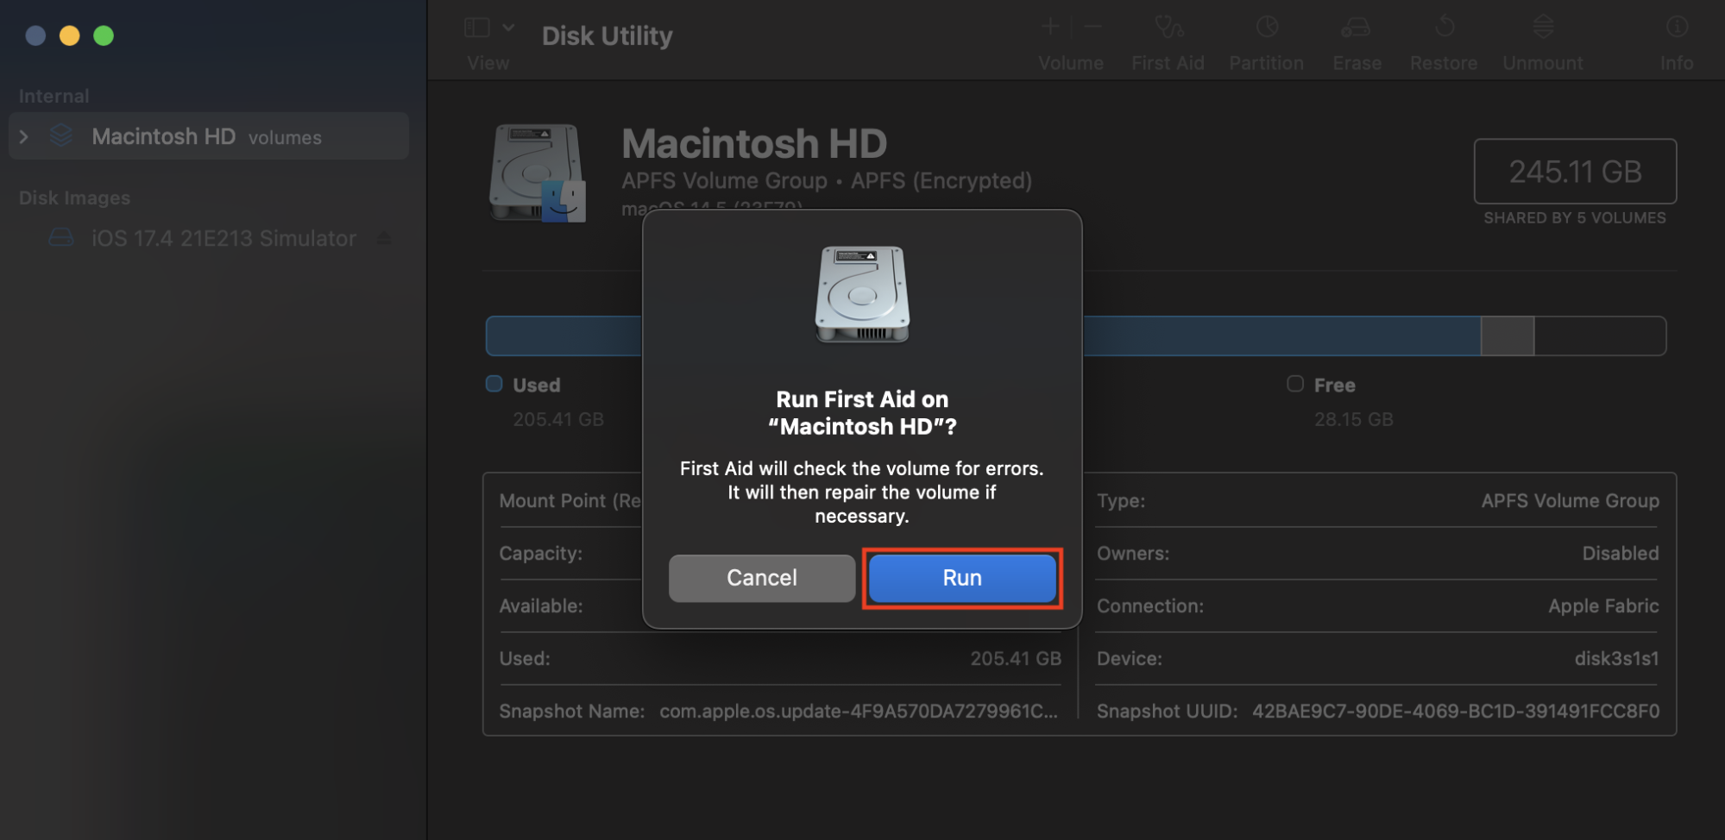Select the Erase tool in the toolbar
This screenshot has height=840, width=1725.
pyautogui.click(x=1356, y=39)
